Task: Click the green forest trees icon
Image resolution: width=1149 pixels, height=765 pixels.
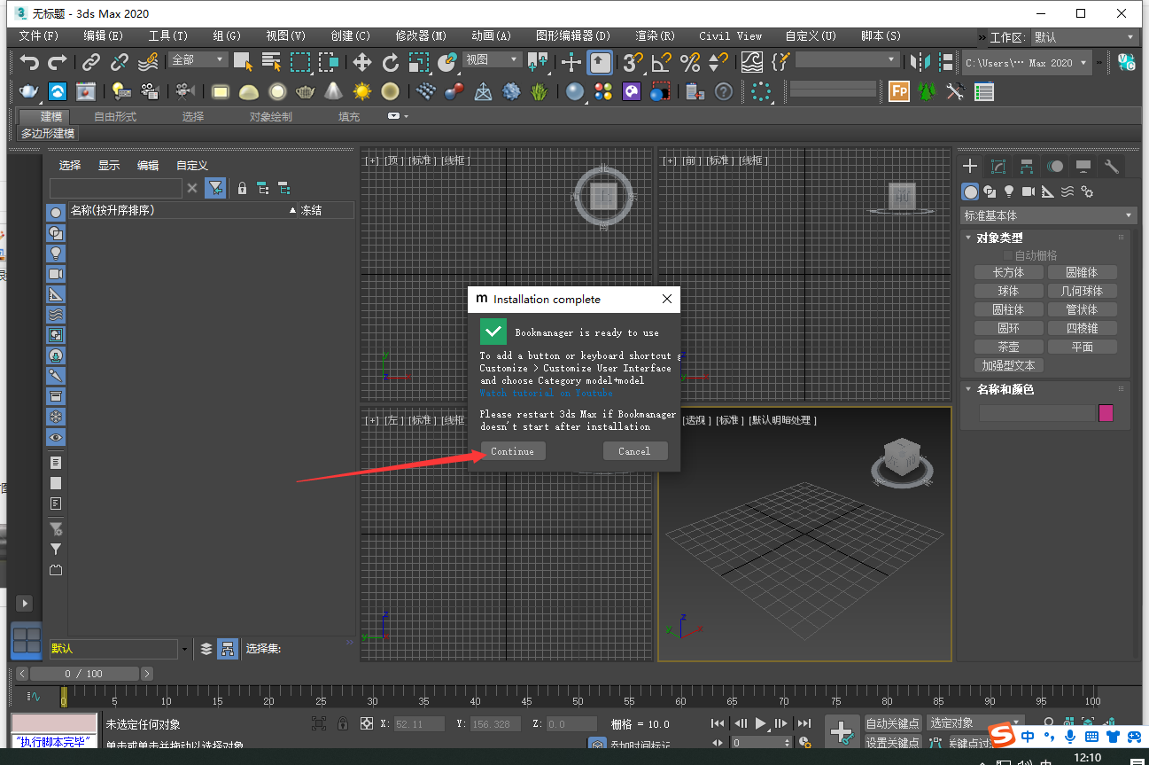Action: [928, 91]
